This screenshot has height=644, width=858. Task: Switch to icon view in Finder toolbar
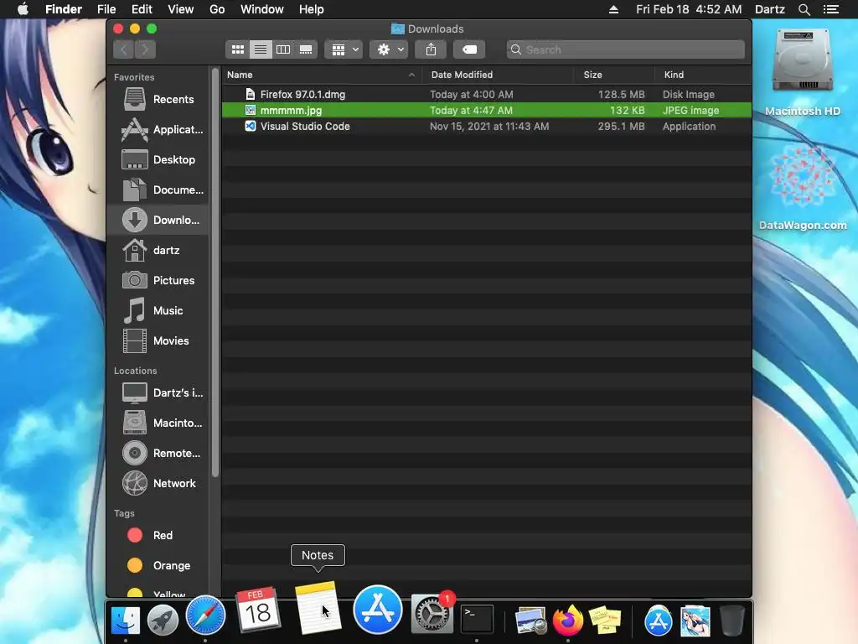pyautogui.click(x=237, y=49)
